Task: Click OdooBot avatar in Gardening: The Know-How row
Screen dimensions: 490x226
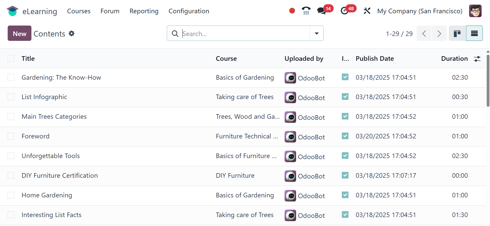Action: 290,78
